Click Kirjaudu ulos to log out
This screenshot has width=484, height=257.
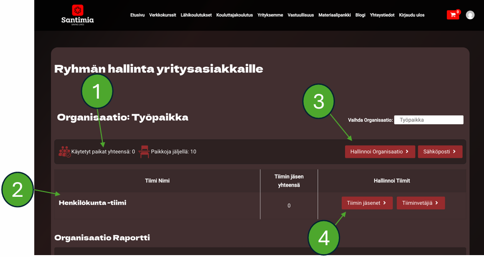click(412, 15)
